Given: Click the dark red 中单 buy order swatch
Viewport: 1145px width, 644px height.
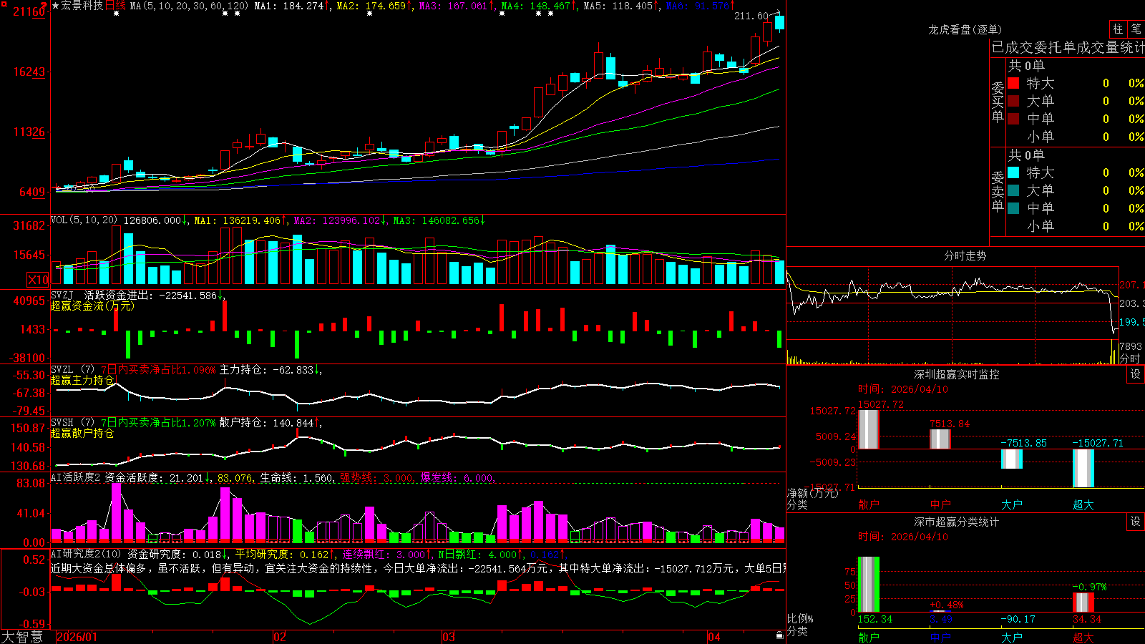Looking at the screenshot, I should coord(1013,119).
